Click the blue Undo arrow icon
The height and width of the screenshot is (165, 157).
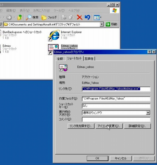[88, 17]
